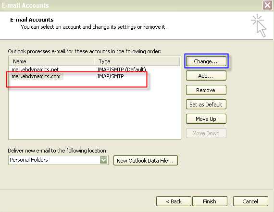Click the wizard cursor icon
The height and width of the screenshot is (212, 274).
[259, 25]
